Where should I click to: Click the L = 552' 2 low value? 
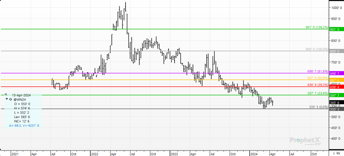22,113
